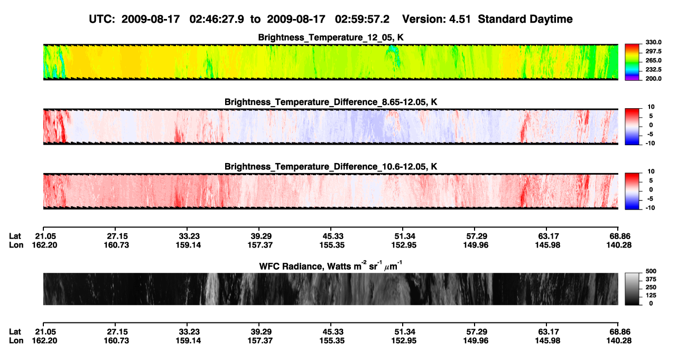Click the WFC Radiance grayscale image strip

click(331, 289)
